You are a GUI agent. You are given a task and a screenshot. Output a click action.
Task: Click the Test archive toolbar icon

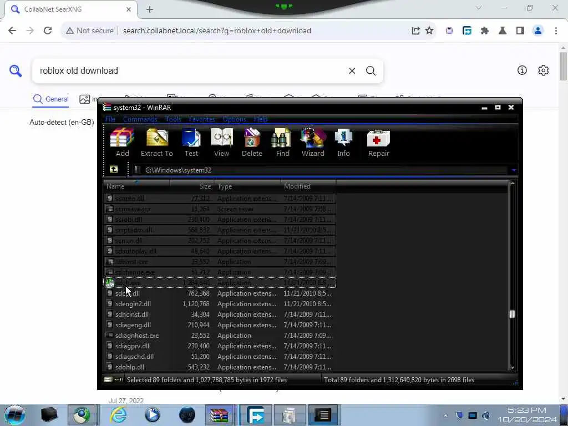pos(191,143)
